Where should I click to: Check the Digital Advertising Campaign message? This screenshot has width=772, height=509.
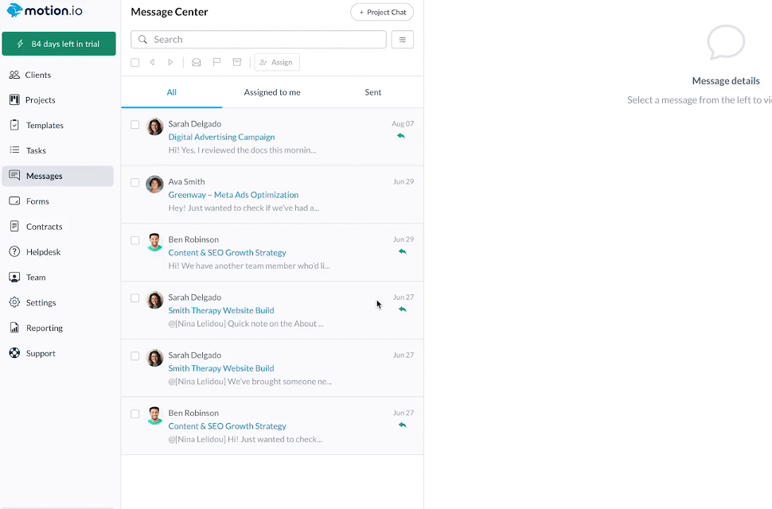click(x=135, y=124)
